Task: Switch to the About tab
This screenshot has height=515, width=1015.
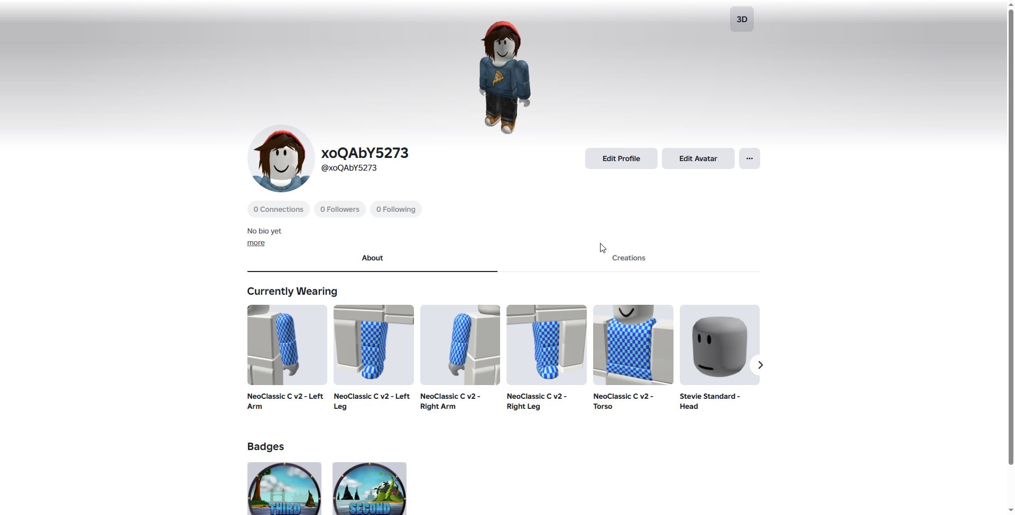Action: (x=372, y=258)
